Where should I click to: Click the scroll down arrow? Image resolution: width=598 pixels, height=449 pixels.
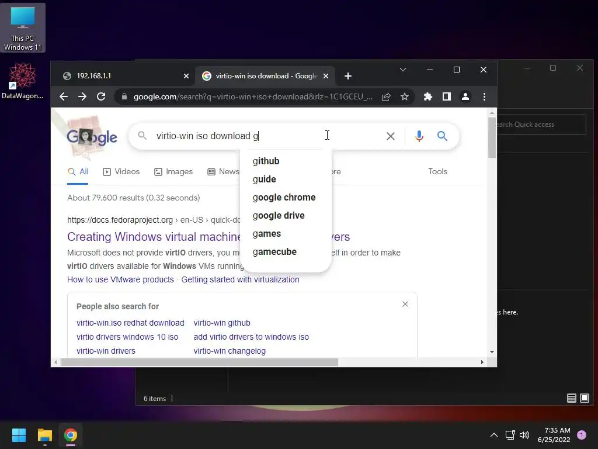(x=492, y=351)
